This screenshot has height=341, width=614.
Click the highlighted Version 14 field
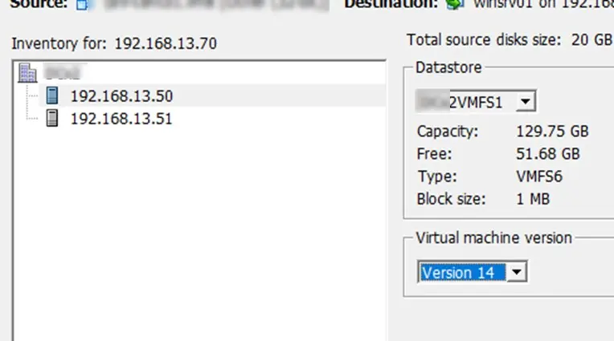coord(462,273)
